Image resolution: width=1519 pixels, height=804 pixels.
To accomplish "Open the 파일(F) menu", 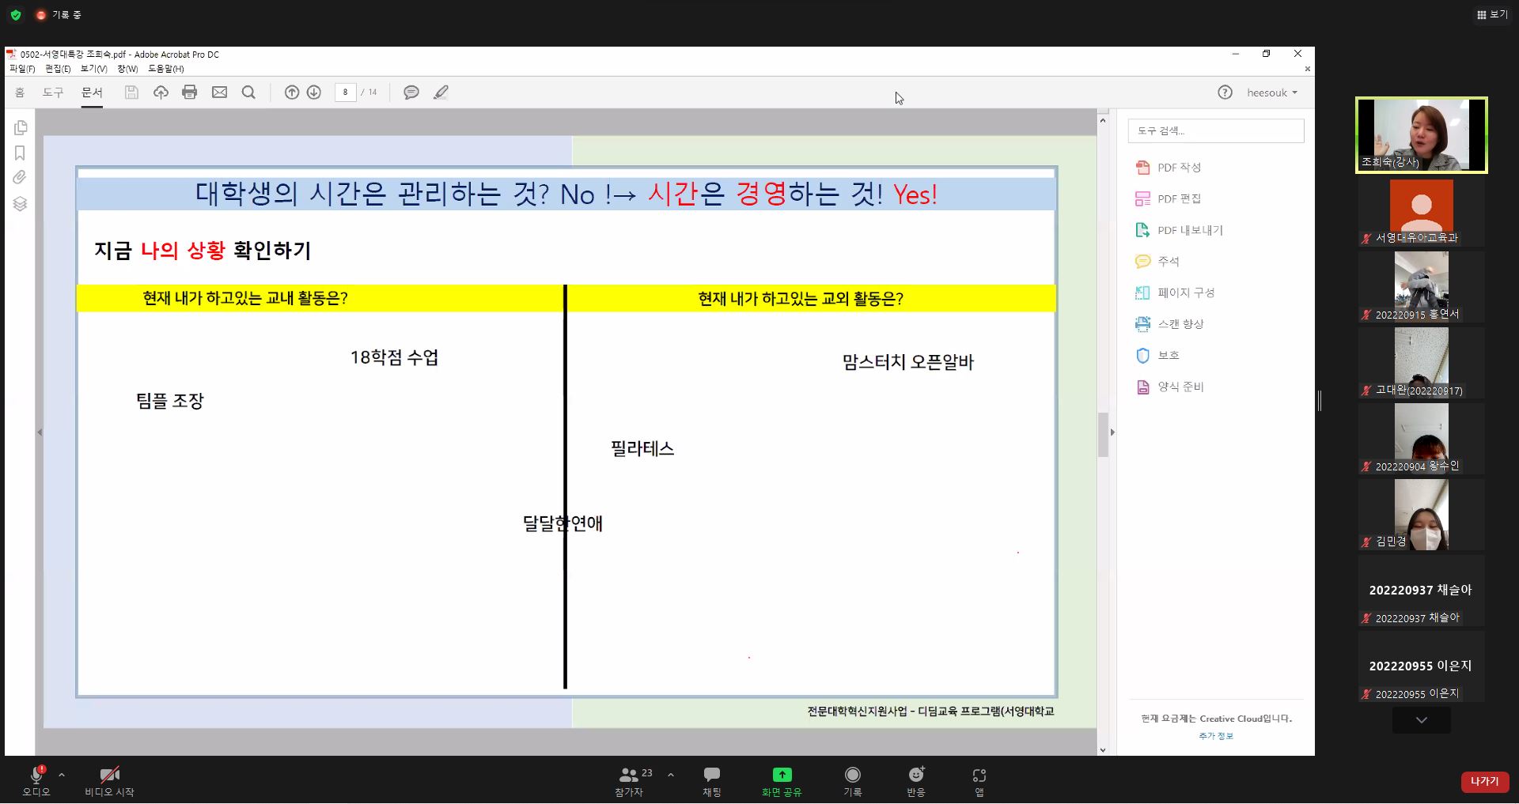I will 22,69.
